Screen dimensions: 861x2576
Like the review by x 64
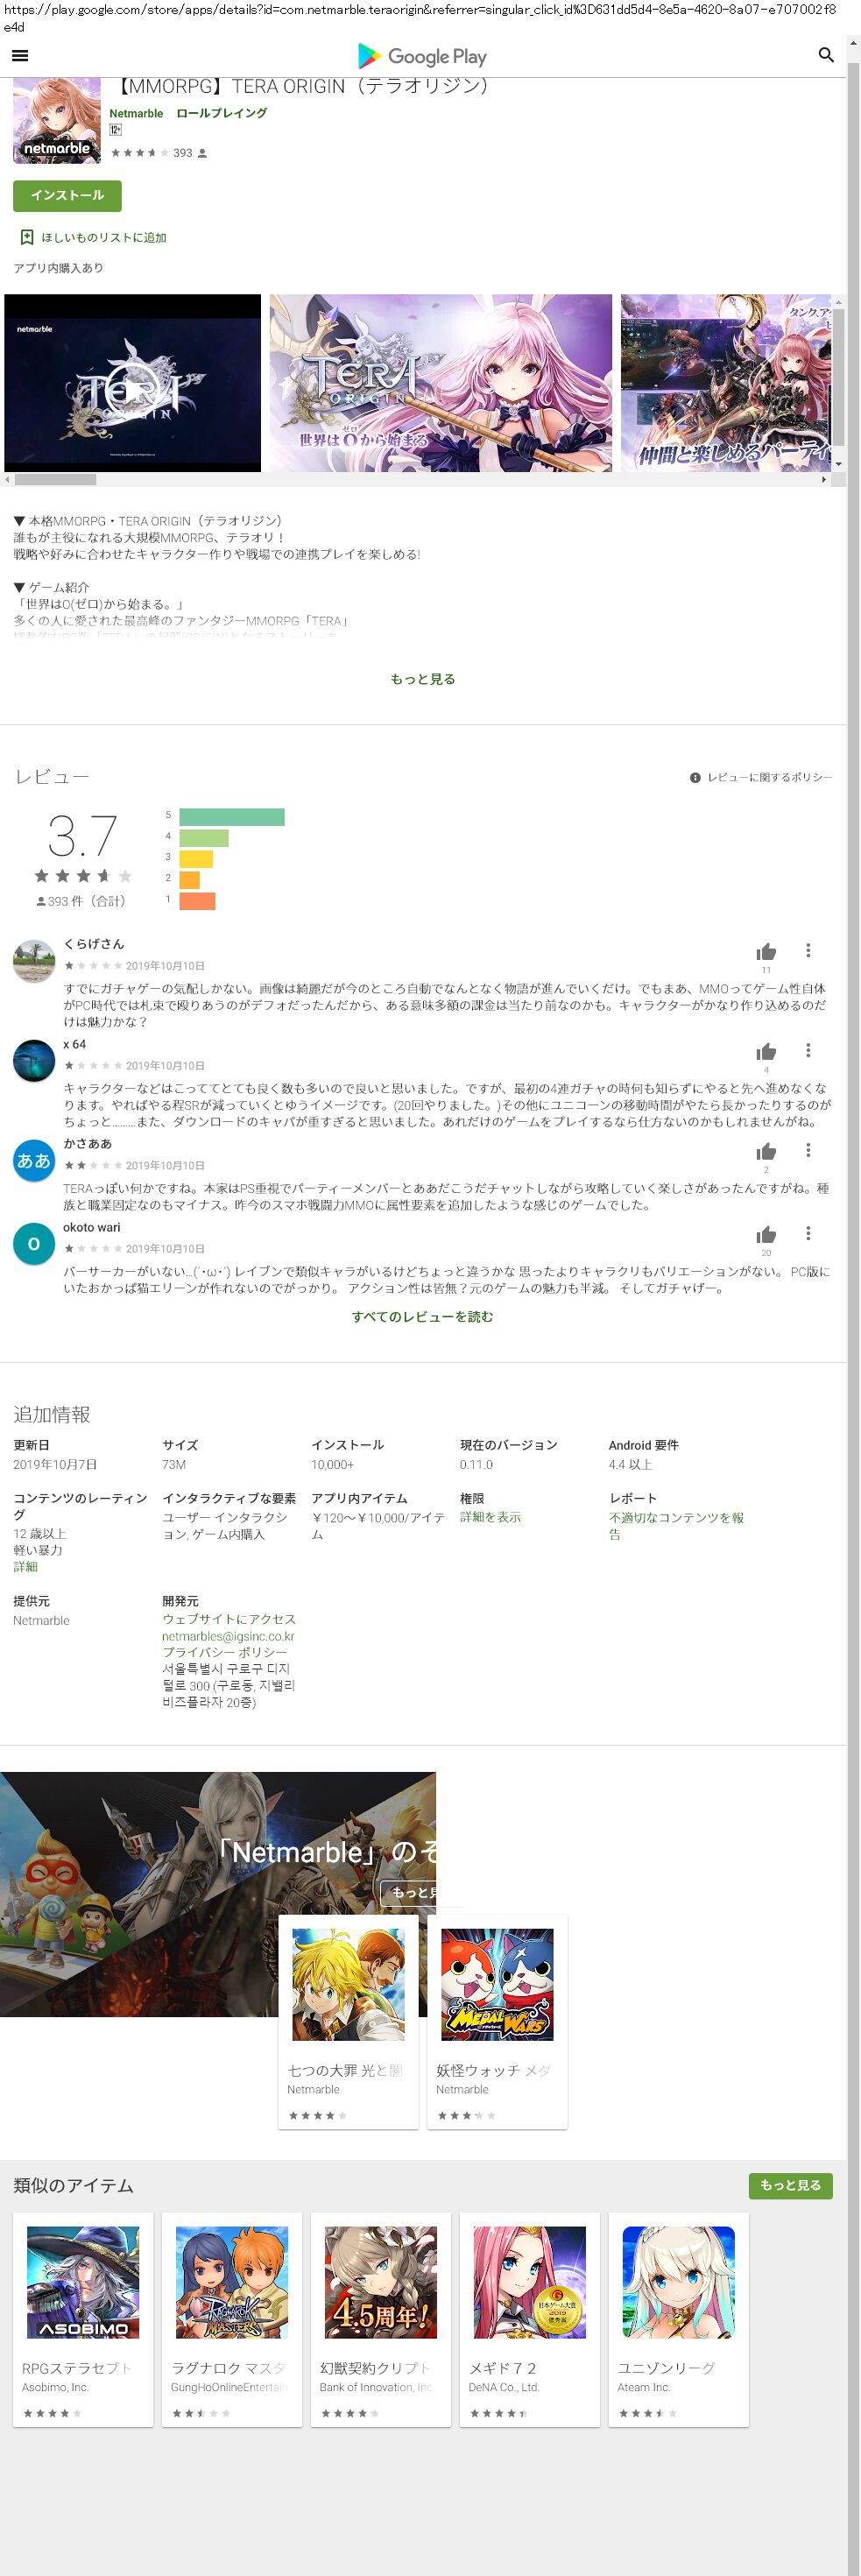[x=766, y=1051]
